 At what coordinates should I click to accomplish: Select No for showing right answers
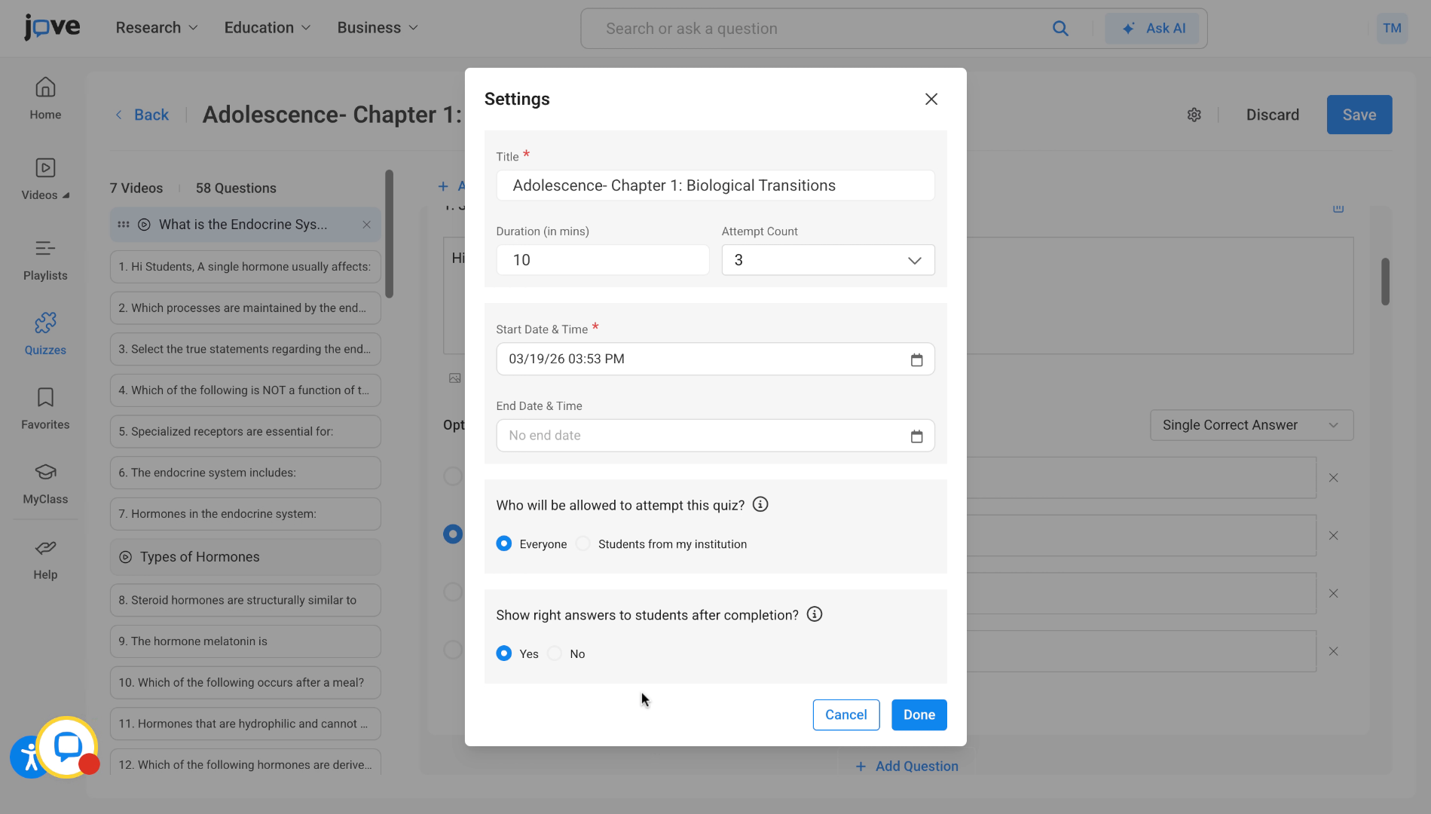tap(555, 653)
